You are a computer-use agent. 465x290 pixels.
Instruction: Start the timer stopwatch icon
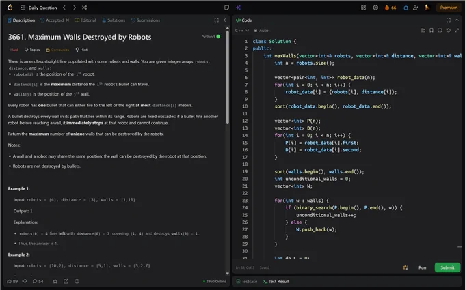click(406, 8)
